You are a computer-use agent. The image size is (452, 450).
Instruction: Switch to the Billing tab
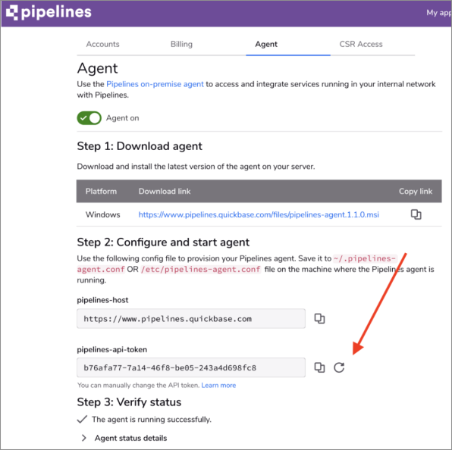(181, 44)
